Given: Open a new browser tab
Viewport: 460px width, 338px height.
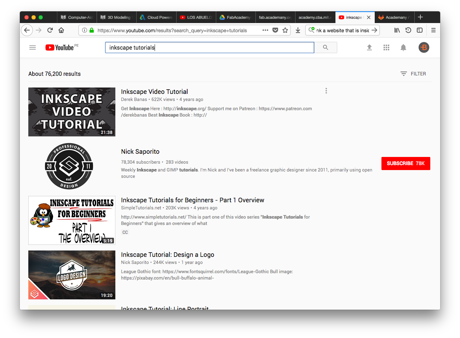Looking at the screenshot, I should click(x=420, y=17).
